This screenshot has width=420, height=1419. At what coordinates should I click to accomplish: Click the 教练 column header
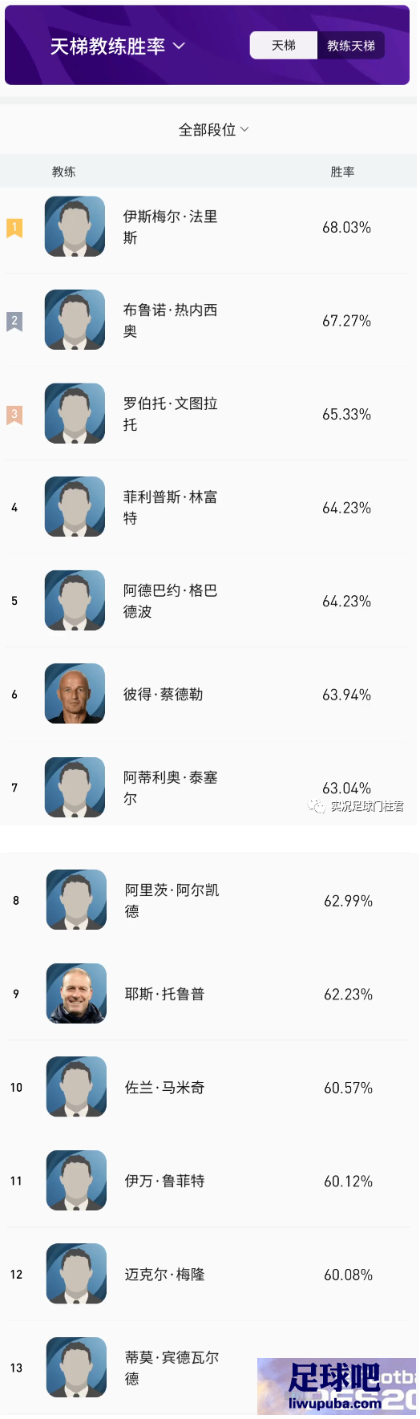pos(64,172)
